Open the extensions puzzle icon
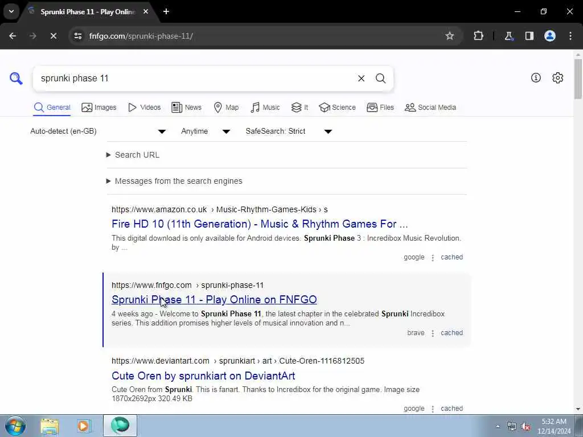 click(478, 36)
